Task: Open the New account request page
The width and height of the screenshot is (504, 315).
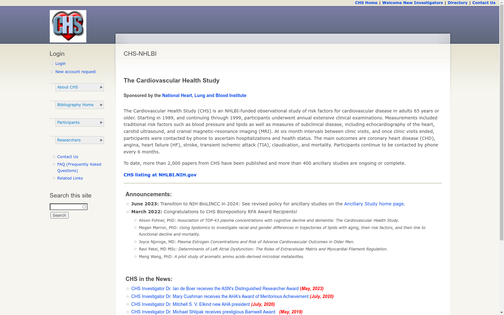Action: pyautogui.click(x=76, y=72)
